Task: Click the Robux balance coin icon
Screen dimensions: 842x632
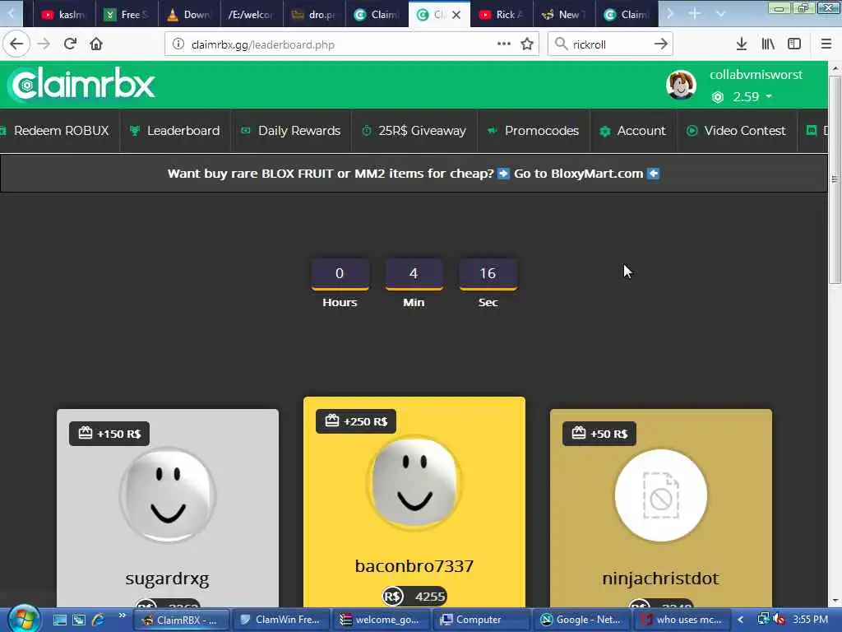Action: tap(717, 97)
